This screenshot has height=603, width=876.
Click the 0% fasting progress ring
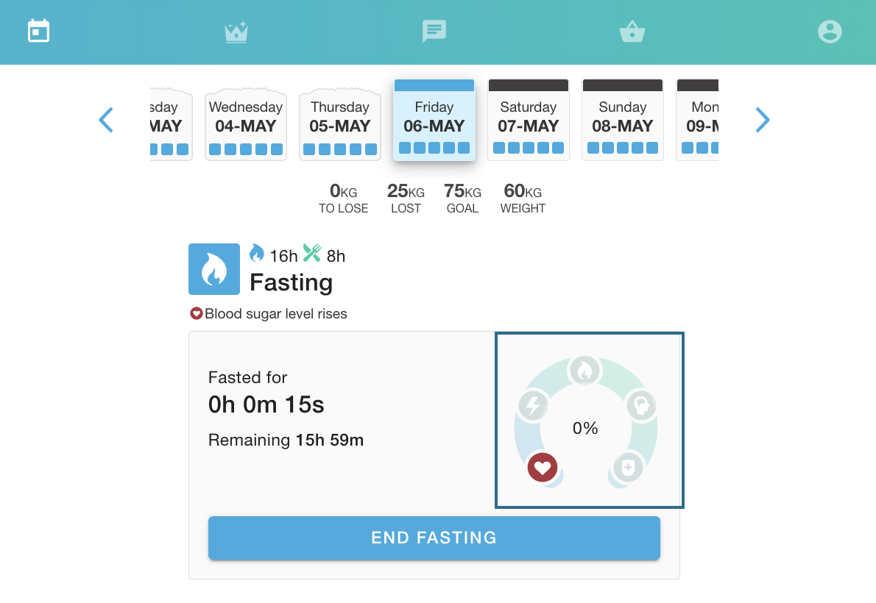pos(585,428)
